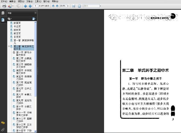Click the Print icon in the toolbar
This screenshot has height=133, width=181.
tap(4, 6)
